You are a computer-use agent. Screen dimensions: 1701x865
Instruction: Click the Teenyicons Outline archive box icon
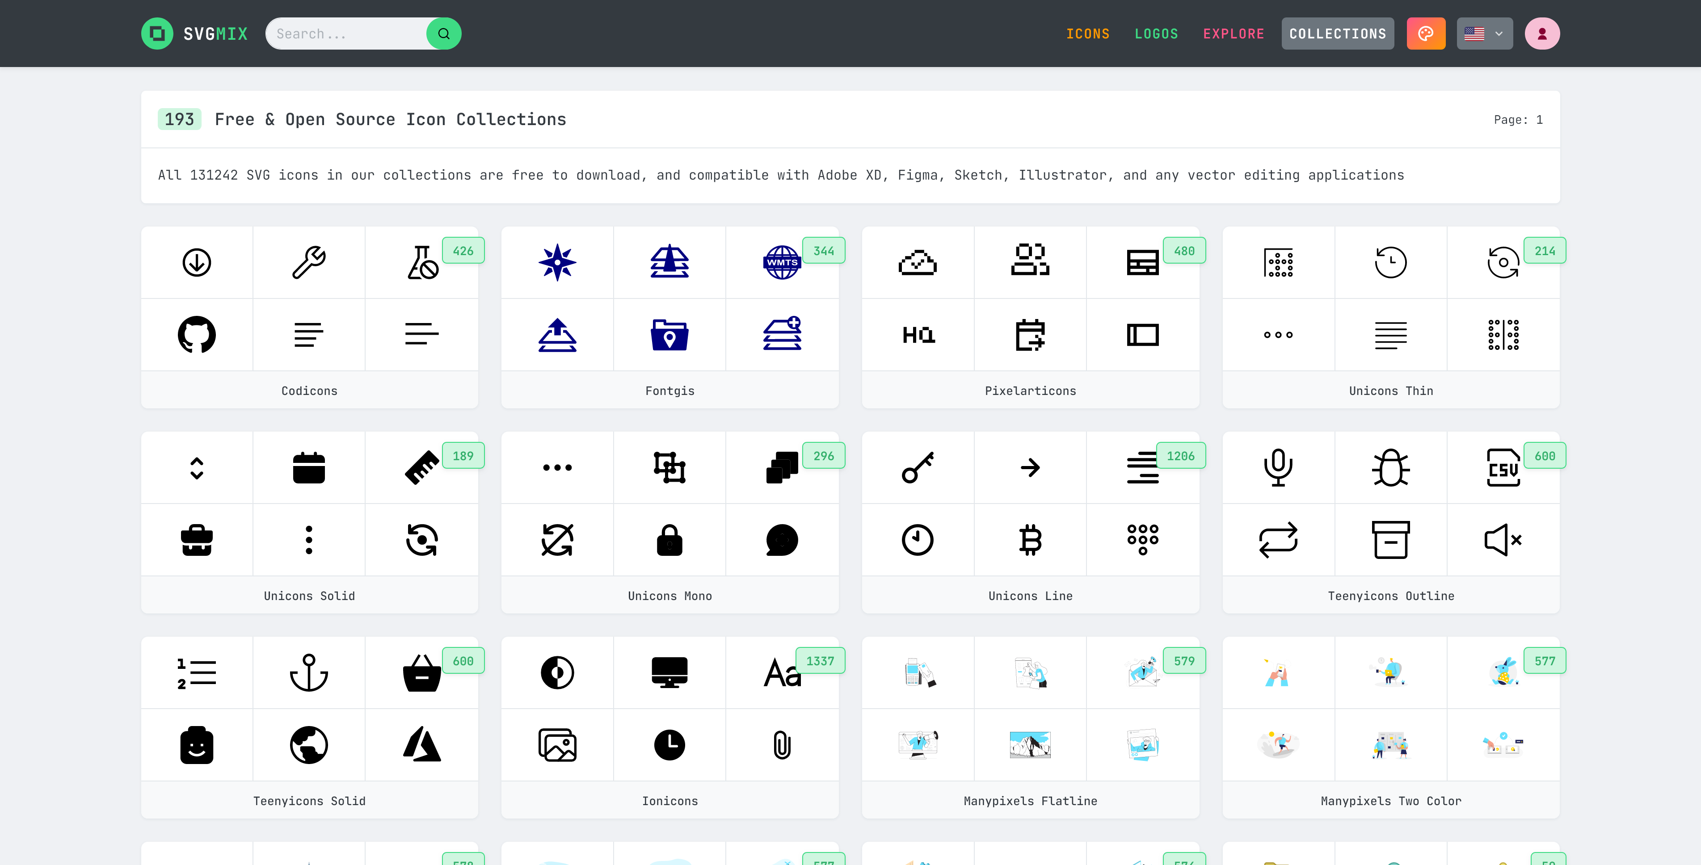click(1391, 540)
